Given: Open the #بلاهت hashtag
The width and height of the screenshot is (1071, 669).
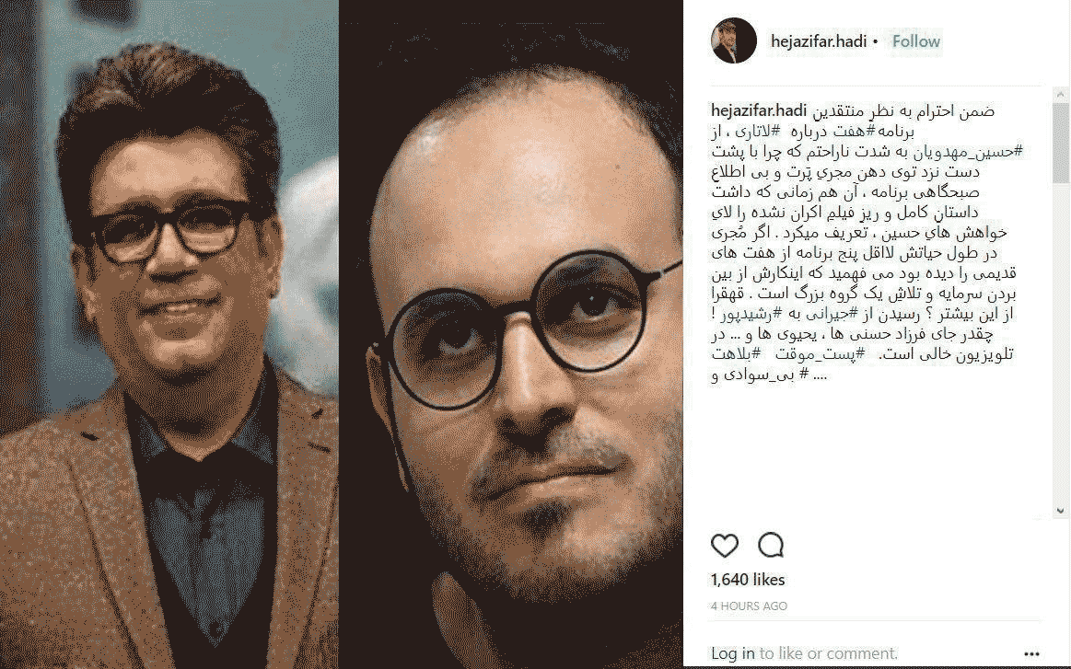Looking at the screenshot, I should pos(737,354).
